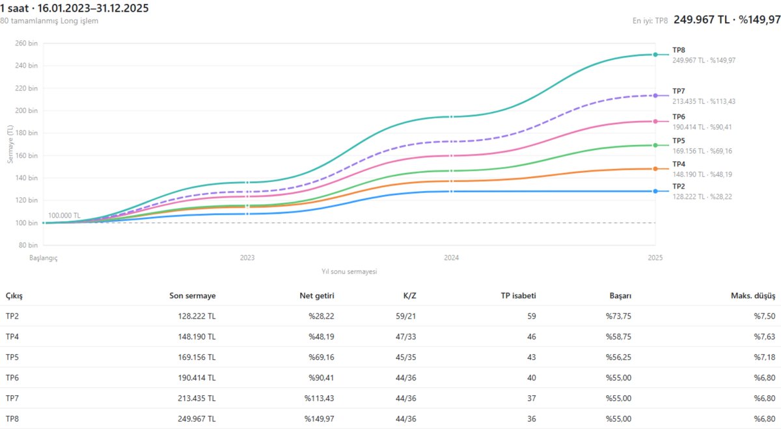
Task: Click the Net getiri cell in TP7 table row
Action: pyautogui.click(x=319, y=398)
